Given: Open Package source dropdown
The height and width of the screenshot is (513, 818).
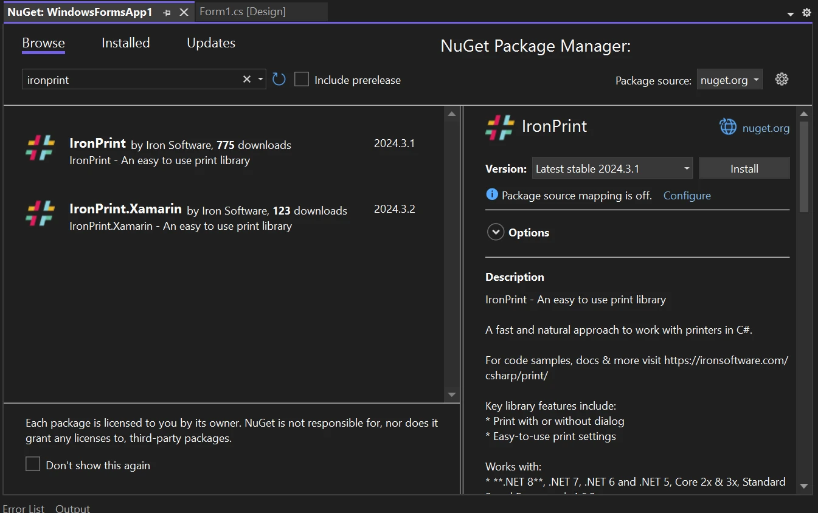Looking at the screenshot, I should (729, 80).
